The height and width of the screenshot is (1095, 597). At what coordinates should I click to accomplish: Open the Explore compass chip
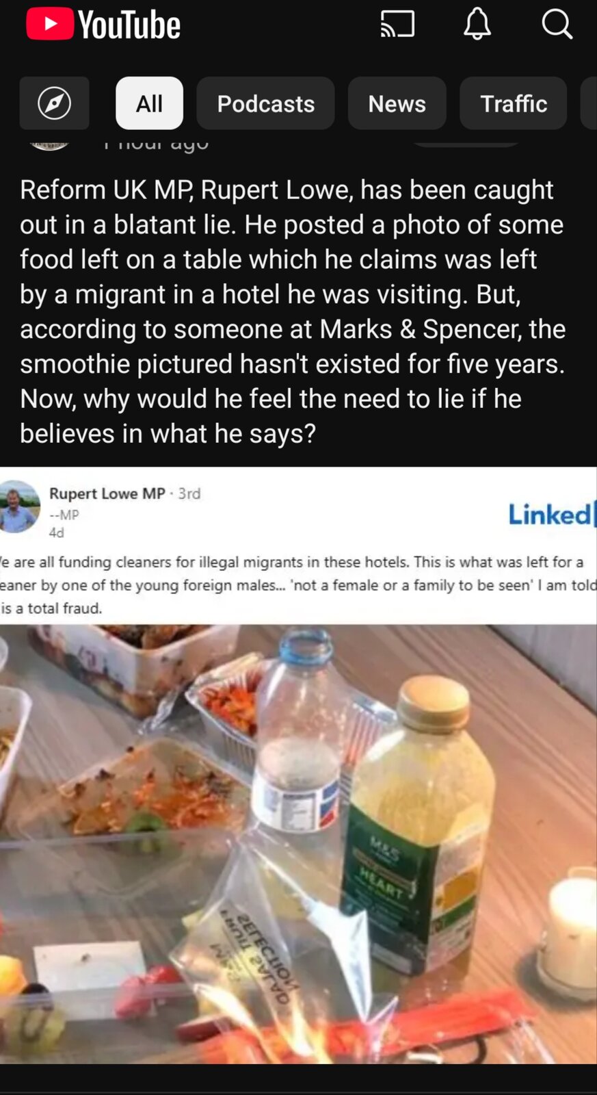(54, 103)
